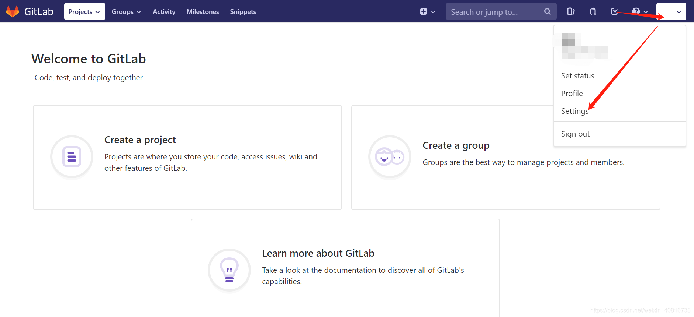Click the project document icon
This screenshot has height=317, width=694.
[72, 157]
